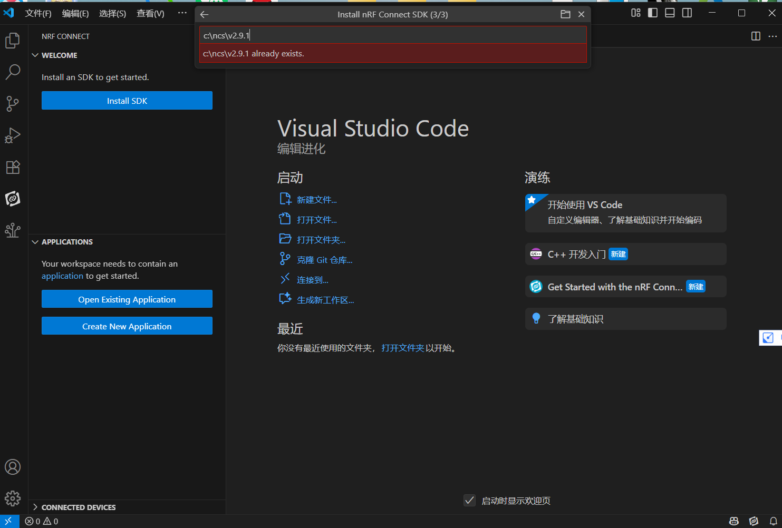Open errors and warnings in status bar
The image size is (782, 528).
point(42,521)
